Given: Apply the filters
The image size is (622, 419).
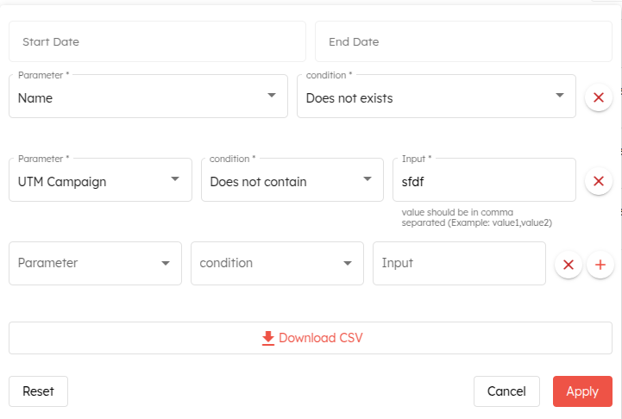Looking at the screenshot, I should [582, 391].
